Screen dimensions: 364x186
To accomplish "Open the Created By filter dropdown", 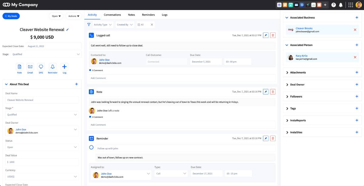I will (x=125, y=25).
